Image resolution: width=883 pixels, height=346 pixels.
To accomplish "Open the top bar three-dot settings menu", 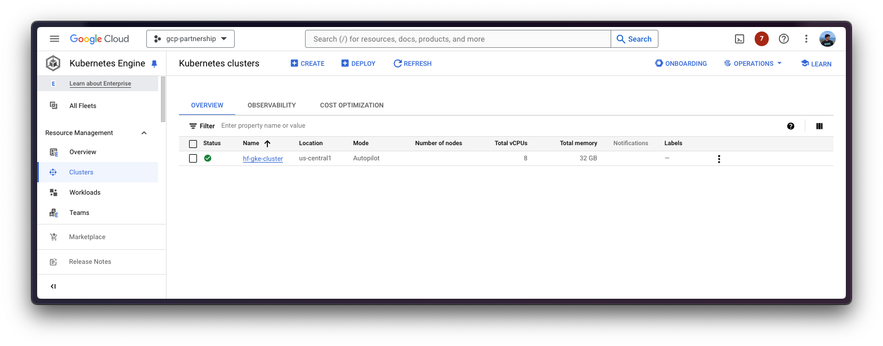I will [806, 39].
